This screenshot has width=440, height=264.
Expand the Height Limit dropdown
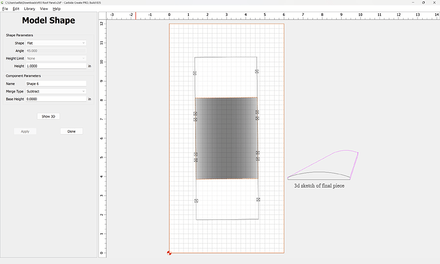55,58
